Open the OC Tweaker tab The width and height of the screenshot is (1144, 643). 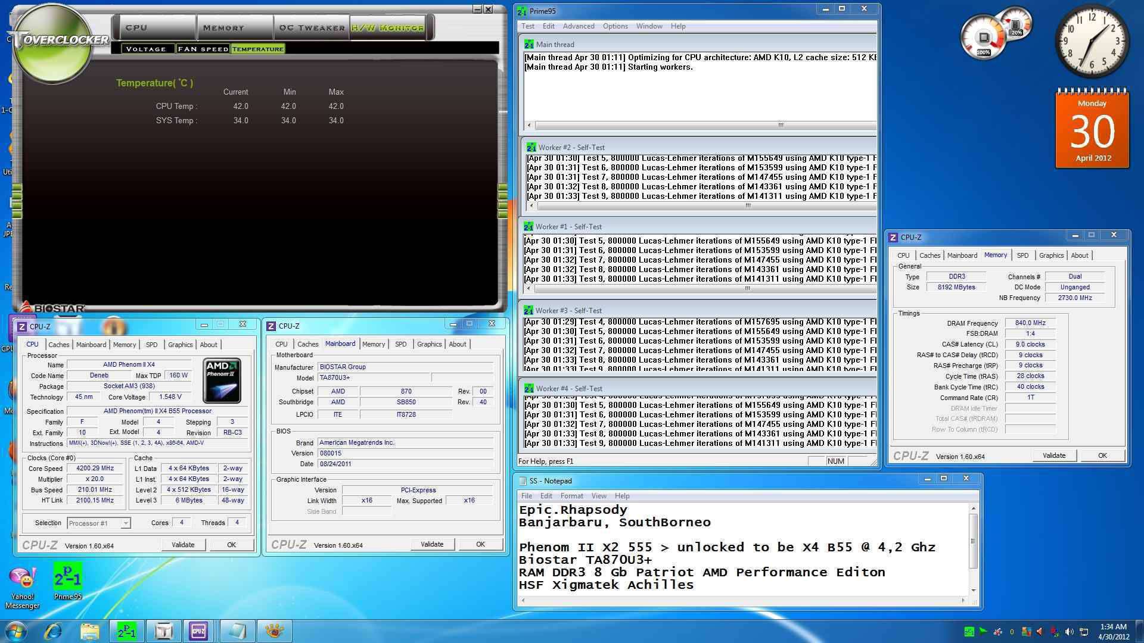click(x=312, y=27)
